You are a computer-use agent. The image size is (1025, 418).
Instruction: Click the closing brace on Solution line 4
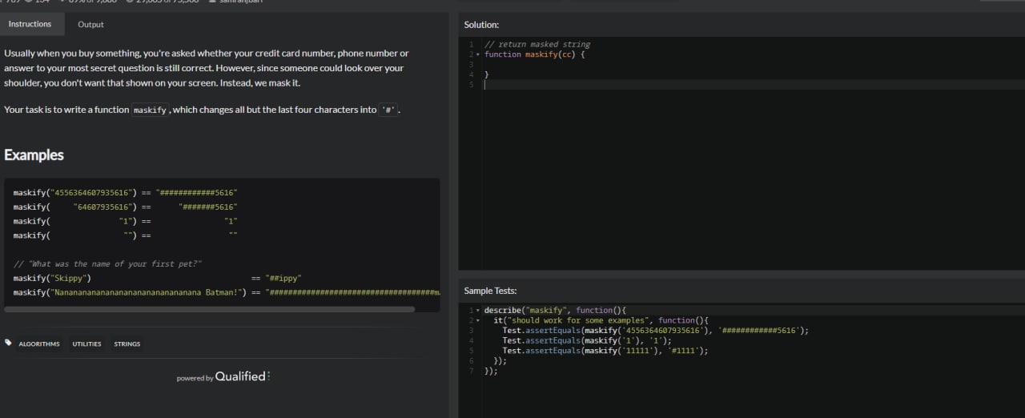pyautogui.click(x=487, y=74)
